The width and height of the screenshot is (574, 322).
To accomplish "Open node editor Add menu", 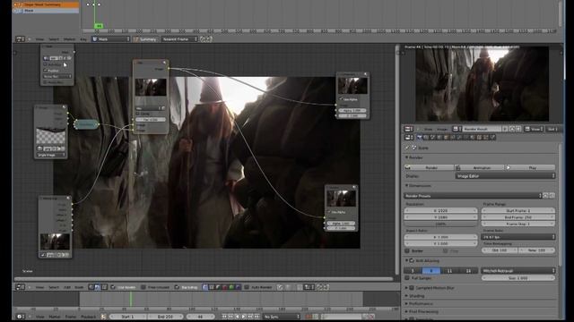I will [x=67, y=287].
